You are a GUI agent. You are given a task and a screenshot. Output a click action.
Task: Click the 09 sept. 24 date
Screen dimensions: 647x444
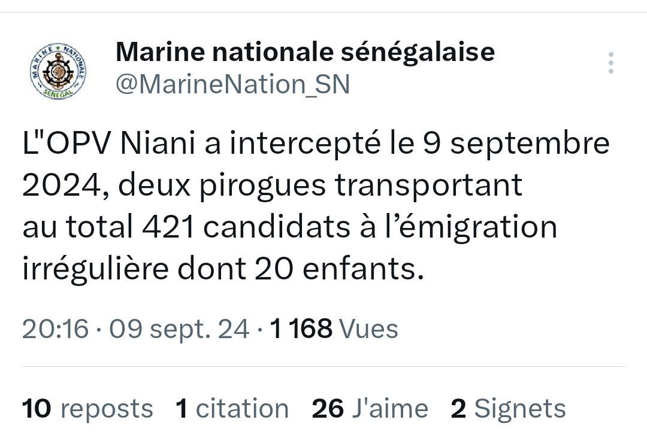[179, 329]
